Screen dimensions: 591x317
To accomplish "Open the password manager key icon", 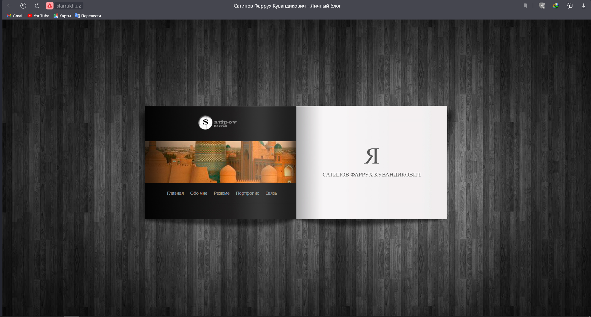I will click(x=570, y=6).
